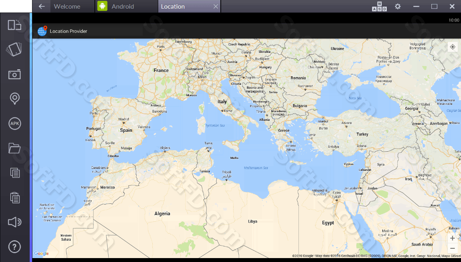Minimize the emulator window
Image resolution: width=461 pixels, height=262 pixels.
tap(416, 6)
